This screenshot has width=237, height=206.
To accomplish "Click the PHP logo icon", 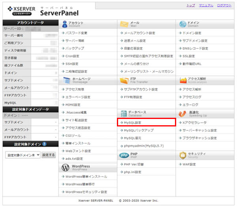I will 124,155.
